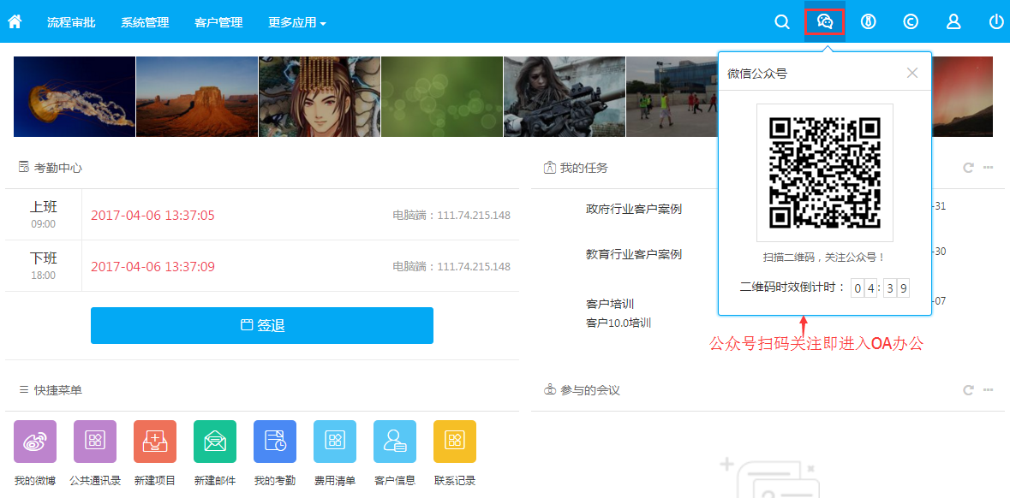The width and height of the screenshot is (1010, 498).
Task: Click the 参与的会议 header icon
Action: pos(549,390)
